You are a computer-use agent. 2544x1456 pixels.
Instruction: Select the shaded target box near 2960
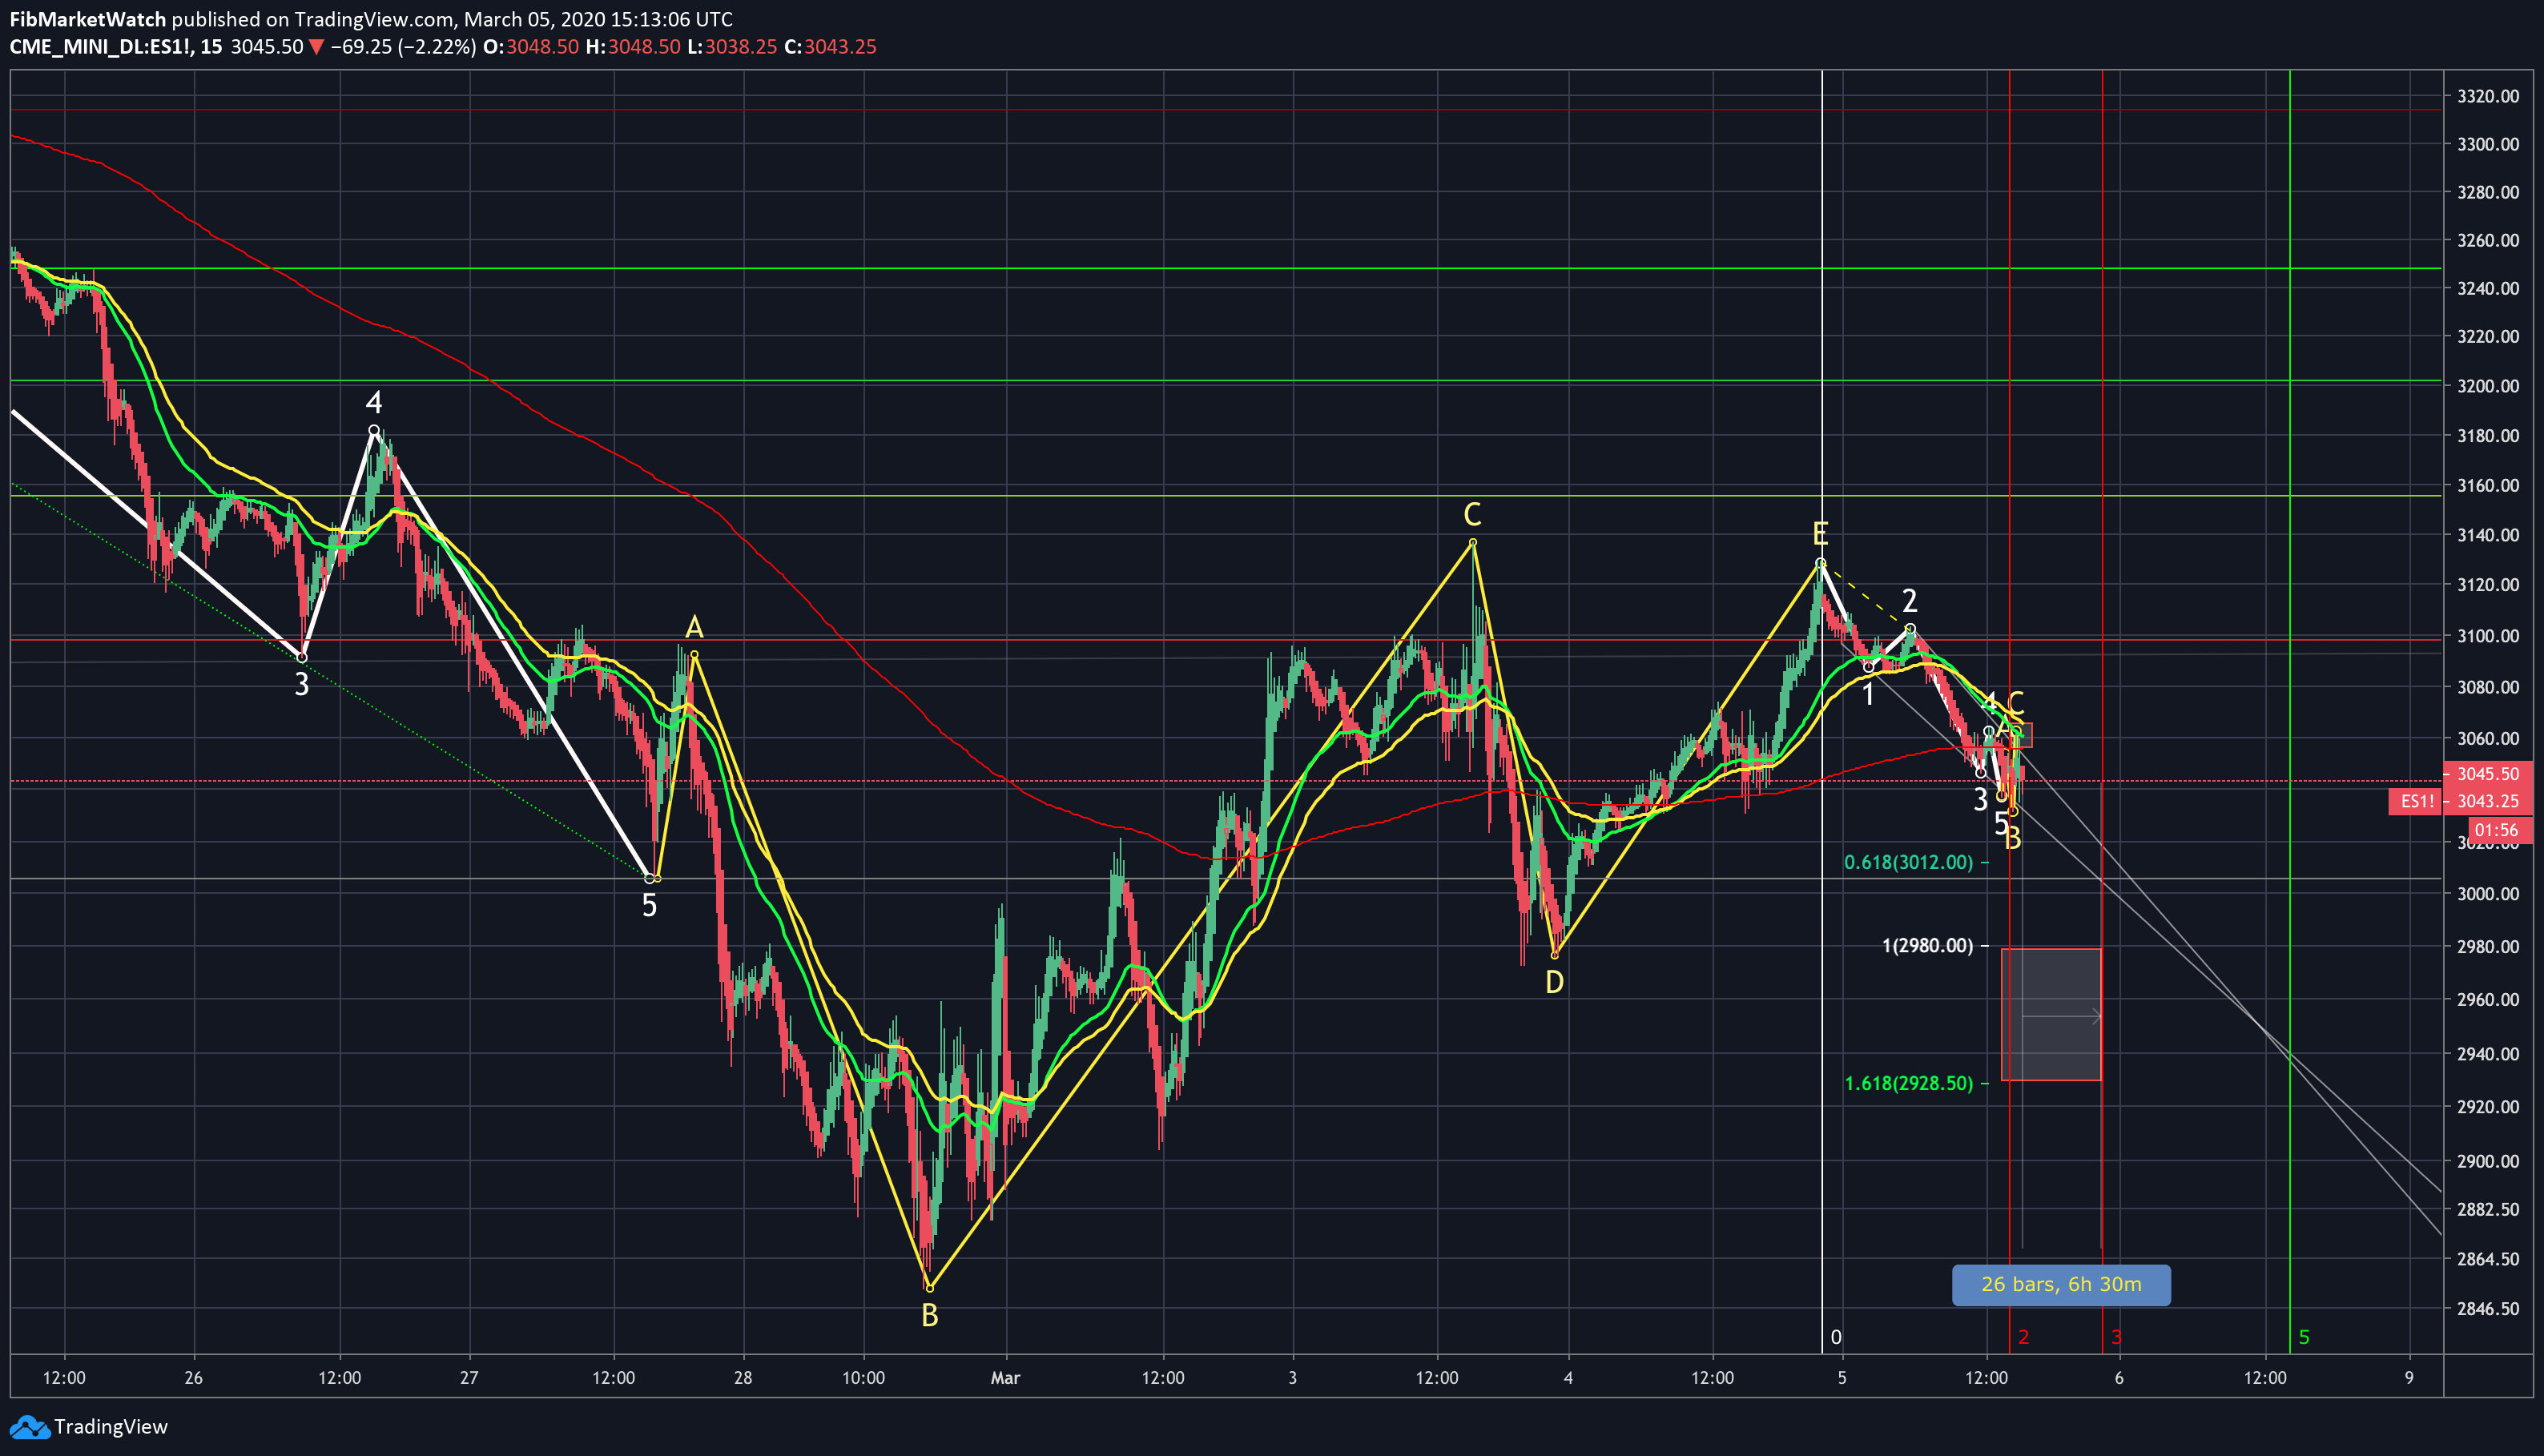(x=2051, y=1014)
